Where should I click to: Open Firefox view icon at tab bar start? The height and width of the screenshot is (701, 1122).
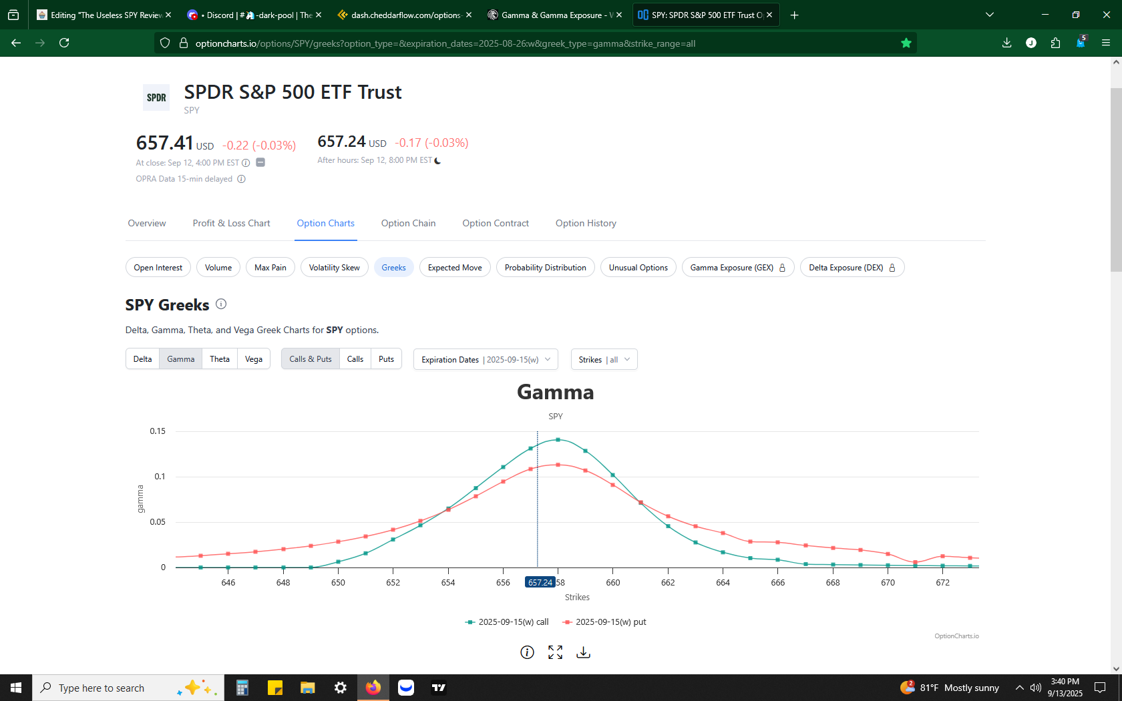[x=13, y=15]
